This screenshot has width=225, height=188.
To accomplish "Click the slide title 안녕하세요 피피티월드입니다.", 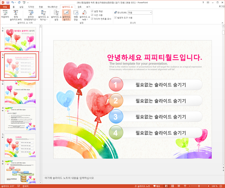I will [x=155, y=57].
